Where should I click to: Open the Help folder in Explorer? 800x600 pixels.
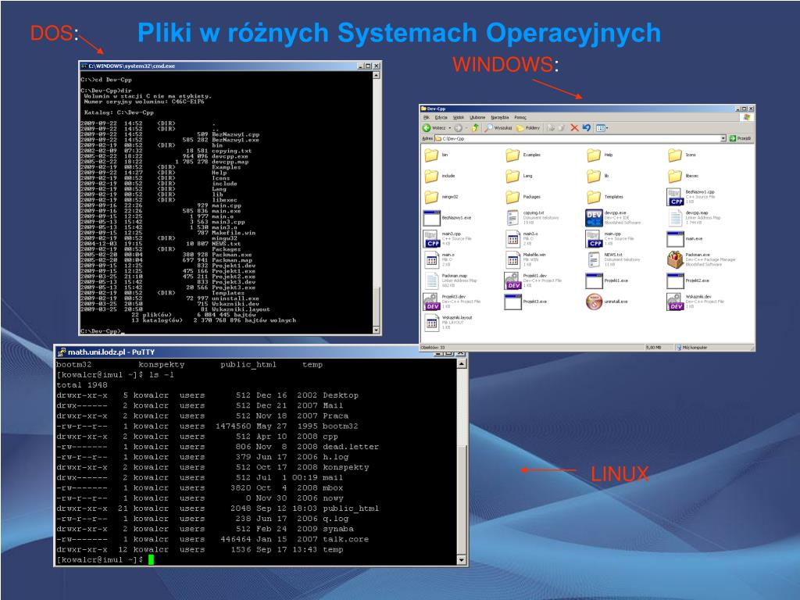click(x=594, y=155)
